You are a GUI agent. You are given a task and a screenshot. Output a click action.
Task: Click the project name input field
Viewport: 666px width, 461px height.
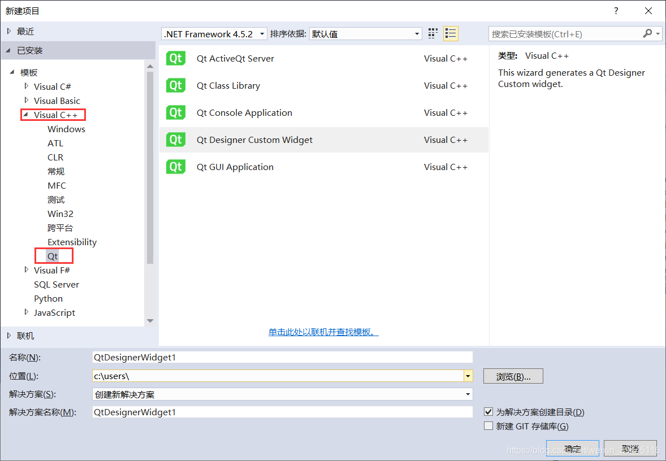tap(283, 358)
